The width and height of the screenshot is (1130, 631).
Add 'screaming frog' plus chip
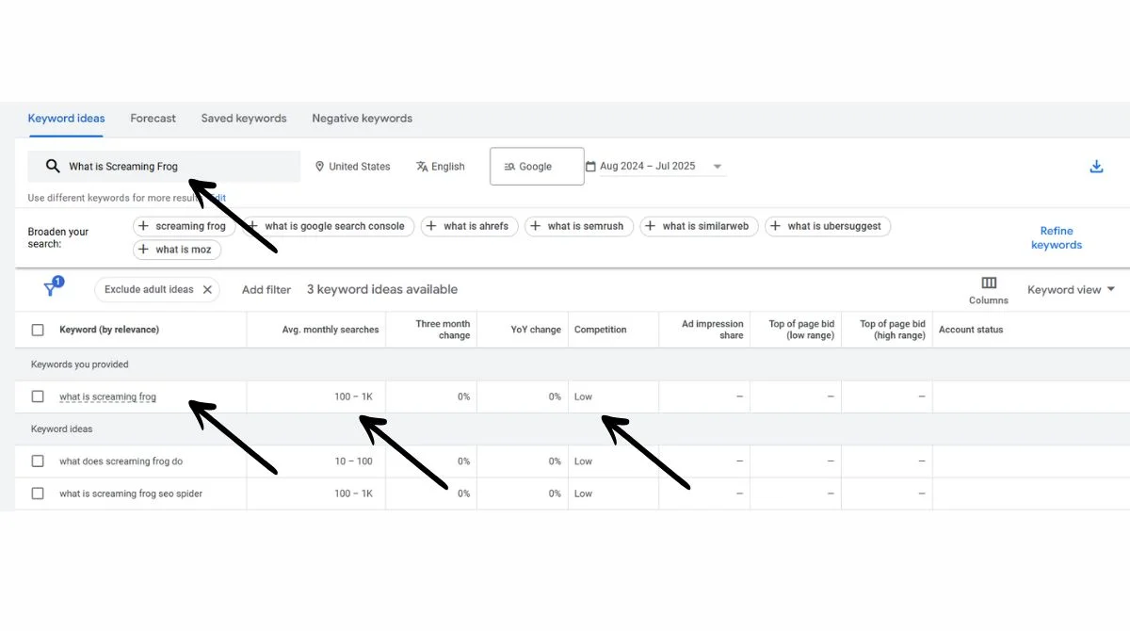point(183,226)
